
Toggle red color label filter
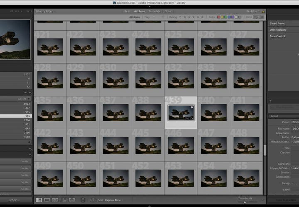tap(219, 17)
